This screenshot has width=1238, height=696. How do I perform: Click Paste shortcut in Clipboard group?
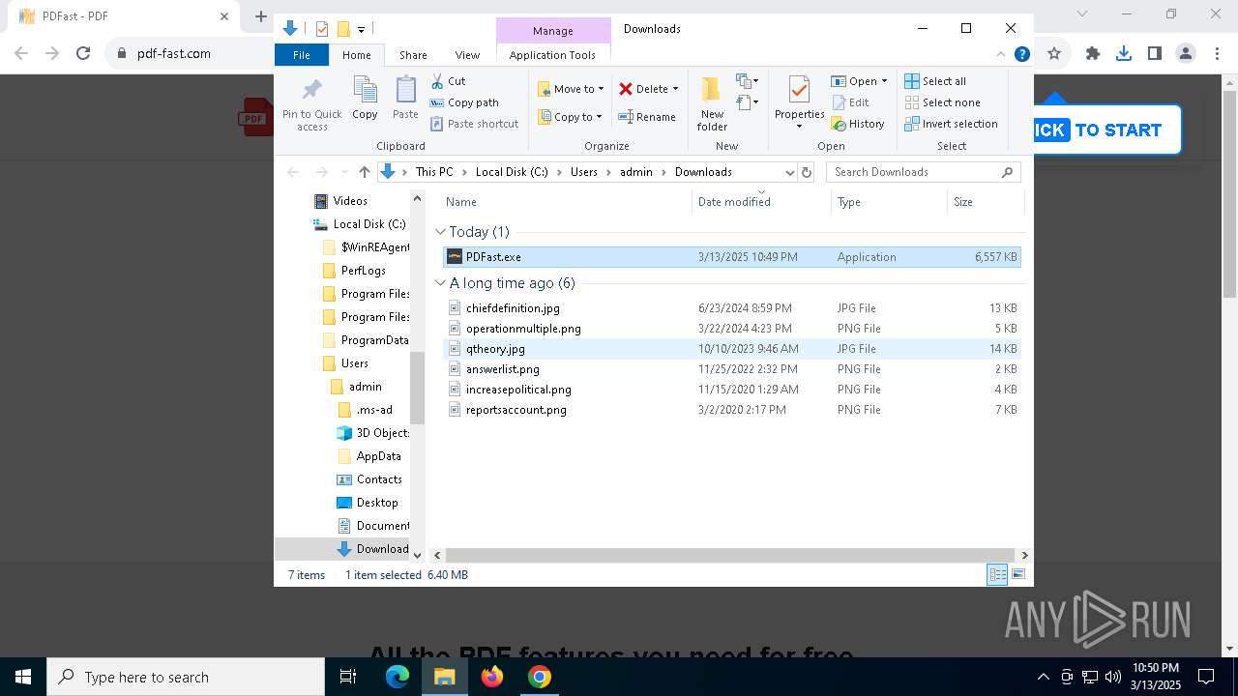474,124
